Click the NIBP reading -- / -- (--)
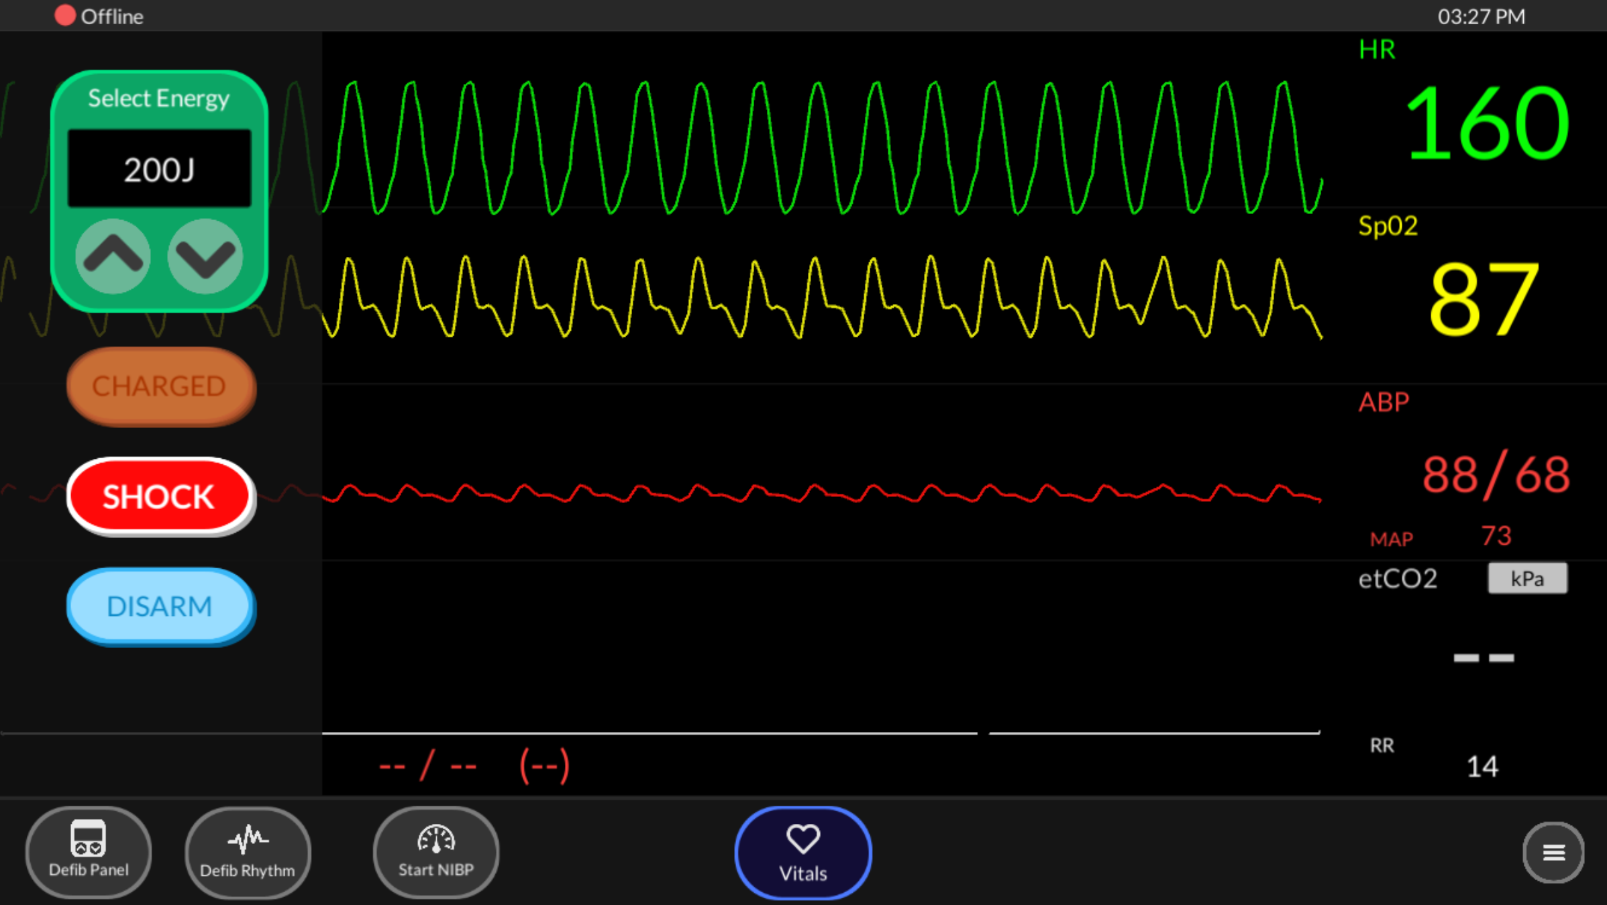 [x=474, y=765]
